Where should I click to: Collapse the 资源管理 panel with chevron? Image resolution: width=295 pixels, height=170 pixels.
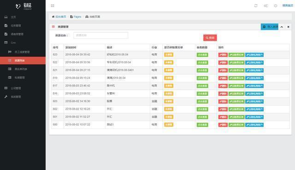click(282, 27)
